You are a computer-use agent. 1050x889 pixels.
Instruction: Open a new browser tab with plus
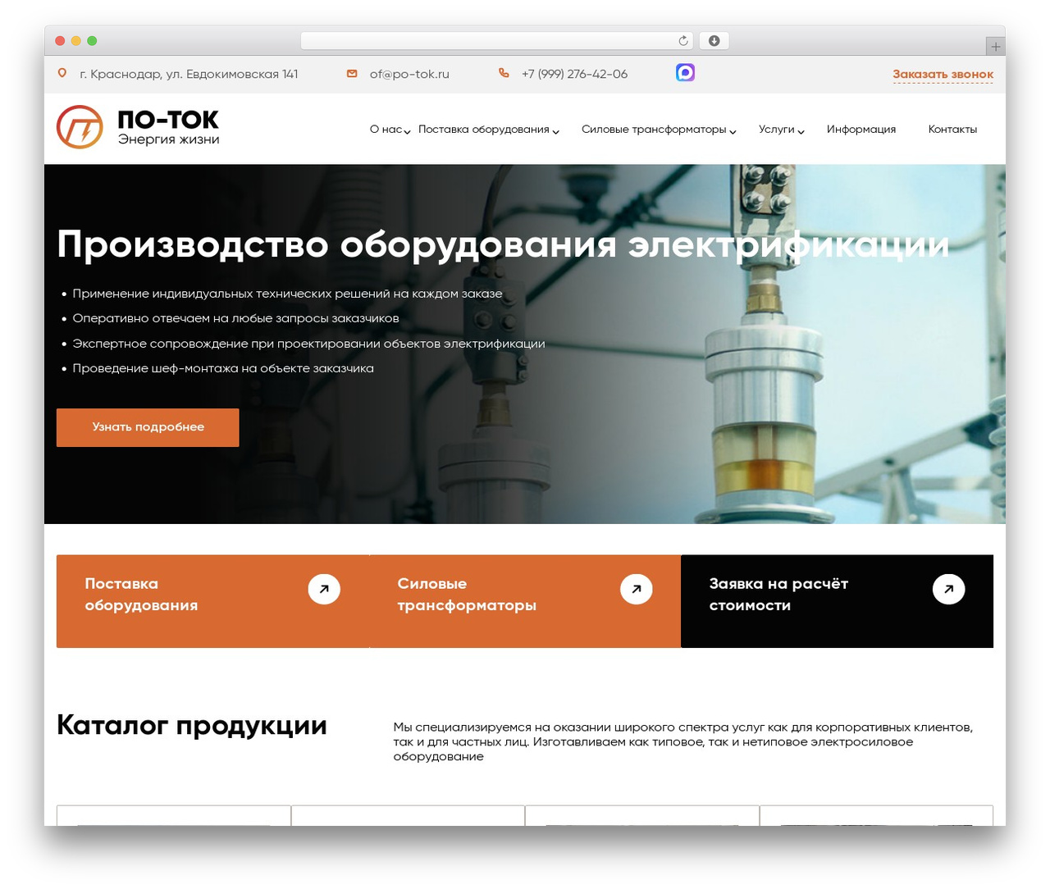pyautogui.click(x=995, y=47)
